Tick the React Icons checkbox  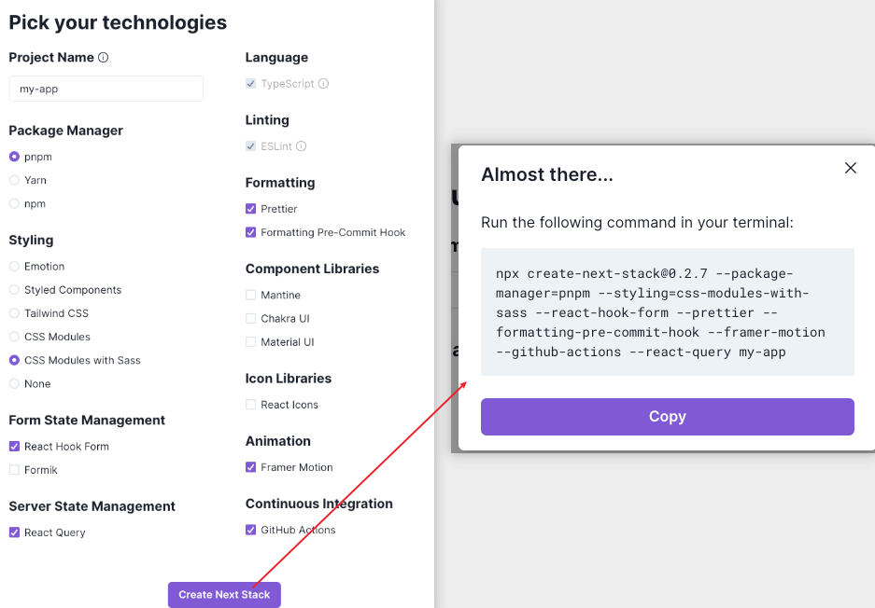[x=250, y=405]
